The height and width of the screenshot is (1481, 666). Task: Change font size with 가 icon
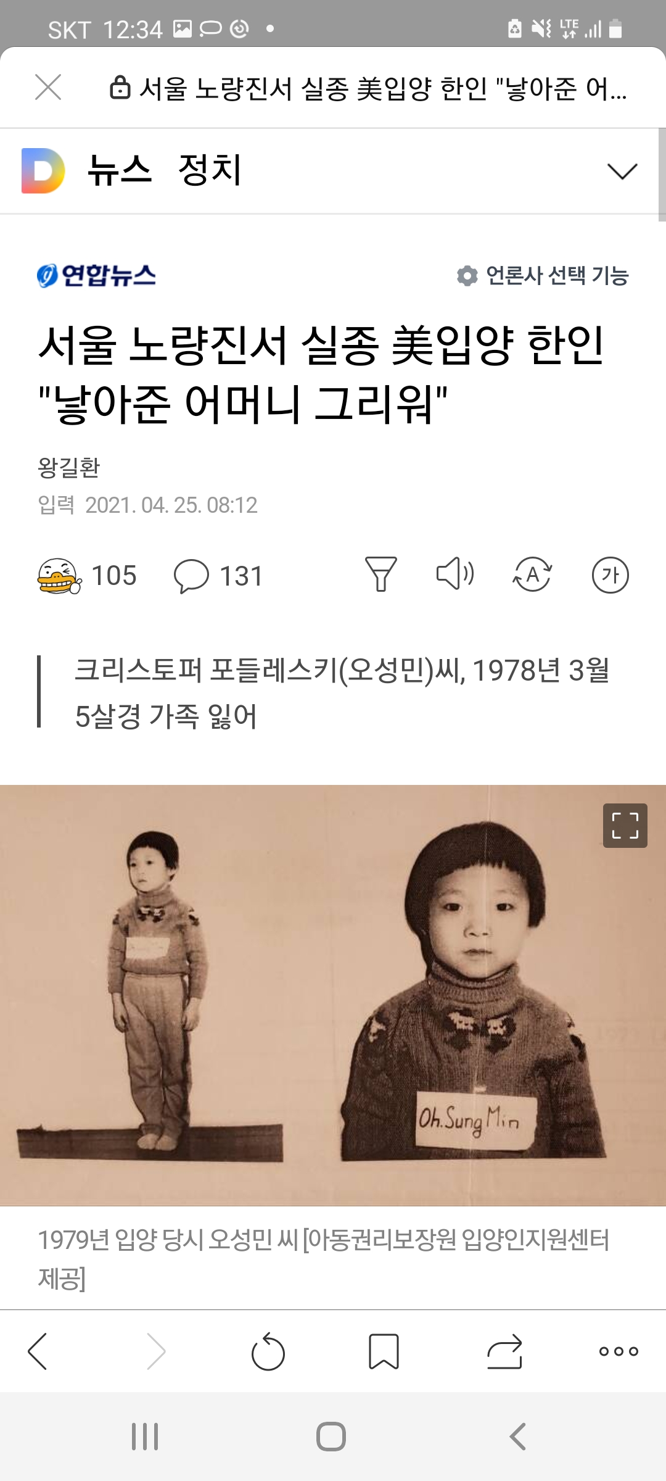click(610, 575)
